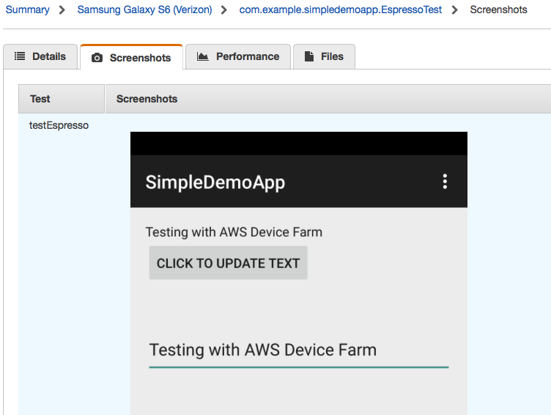Open the three-dot overflow menu in SimpleDemoApp

pos(445,182)
